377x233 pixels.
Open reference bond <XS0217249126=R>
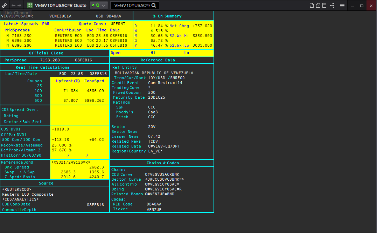(x=71, y=162)
